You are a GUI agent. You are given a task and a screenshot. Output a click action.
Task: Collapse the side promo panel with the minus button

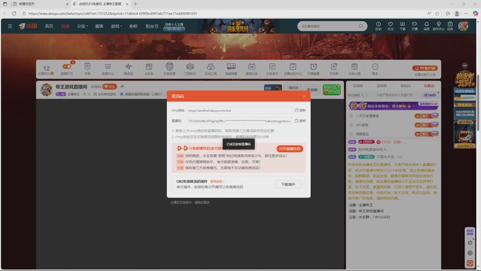(x=465, y=66)
